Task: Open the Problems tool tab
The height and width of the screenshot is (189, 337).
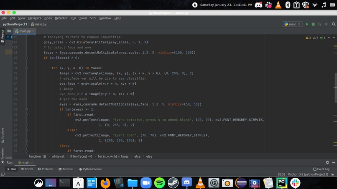Action: (x=46, y=169)
